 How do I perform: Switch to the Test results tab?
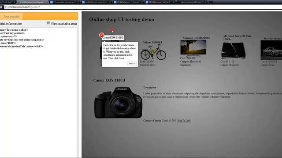[x=11, y=17]
